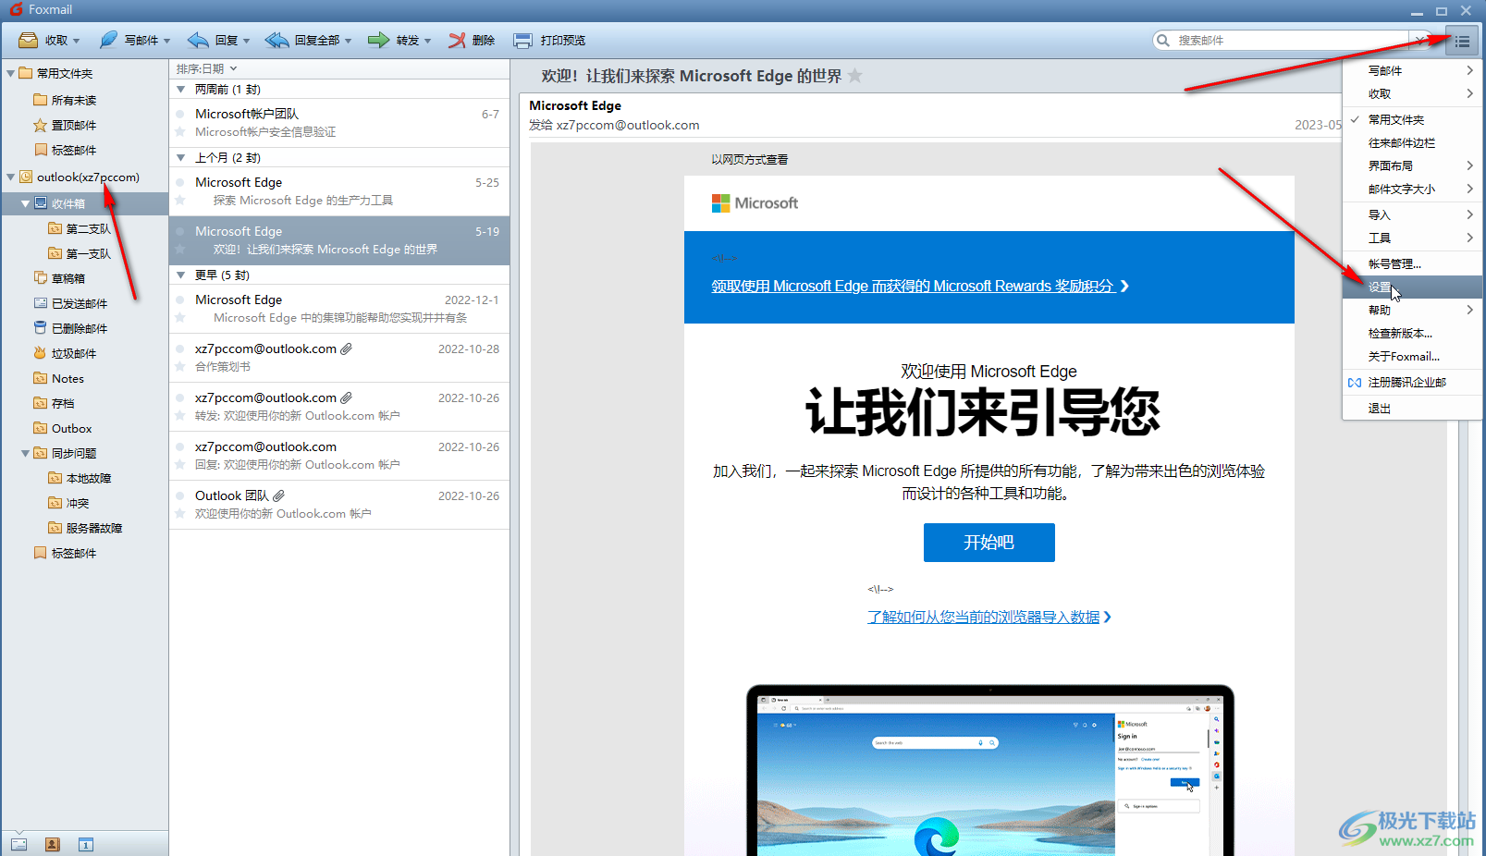Select 设置 in the dropdown menu
This screenshot has height=856, width=1486.
point(1380,287)
